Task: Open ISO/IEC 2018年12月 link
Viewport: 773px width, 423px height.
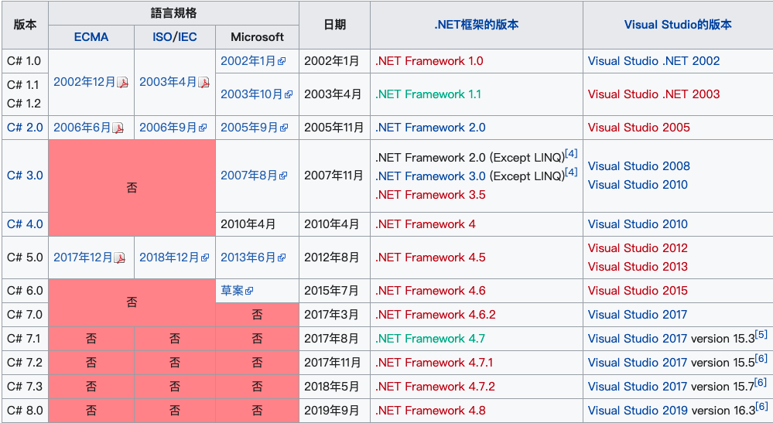Action: tap(169, 258)
